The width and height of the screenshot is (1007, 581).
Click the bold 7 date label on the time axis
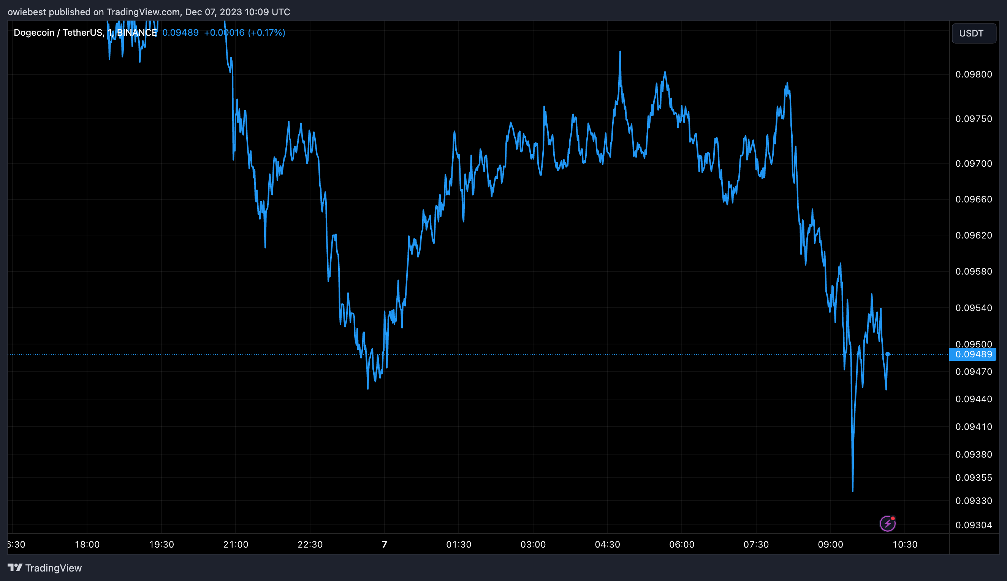[x=384, y=544]
